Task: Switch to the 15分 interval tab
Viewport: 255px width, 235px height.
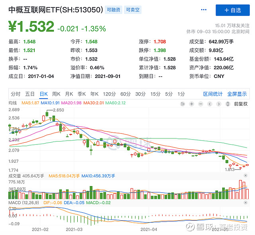Action: [155, 94]
